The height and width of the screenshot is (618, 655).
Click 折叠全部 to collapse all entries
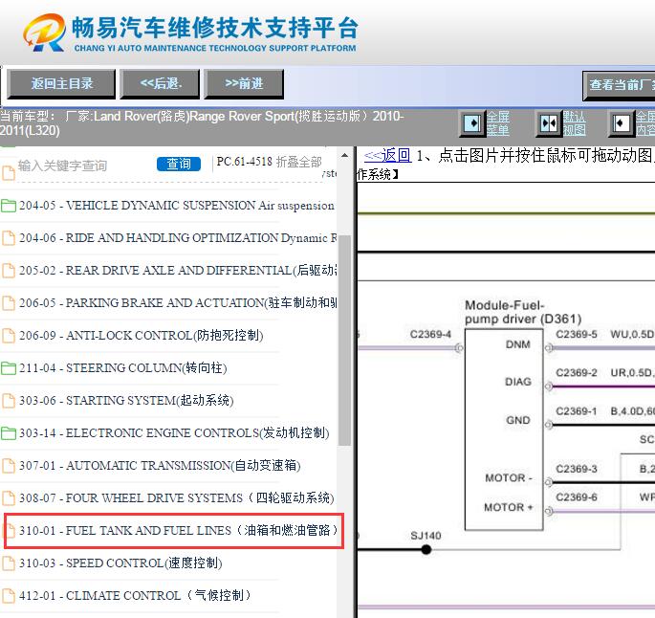[298, 162]
